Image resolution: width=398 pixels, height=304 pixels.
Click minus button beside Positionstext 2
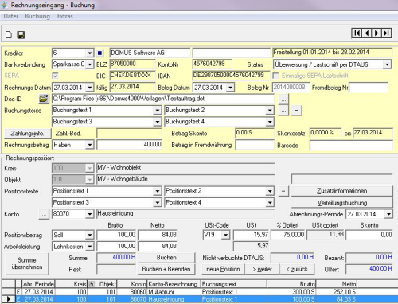[283, 191]
